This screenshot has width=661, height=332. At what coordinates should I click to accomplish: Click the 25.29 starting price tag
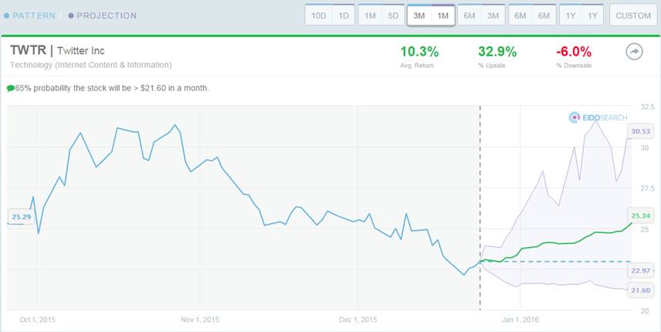[x=21, y=217]
